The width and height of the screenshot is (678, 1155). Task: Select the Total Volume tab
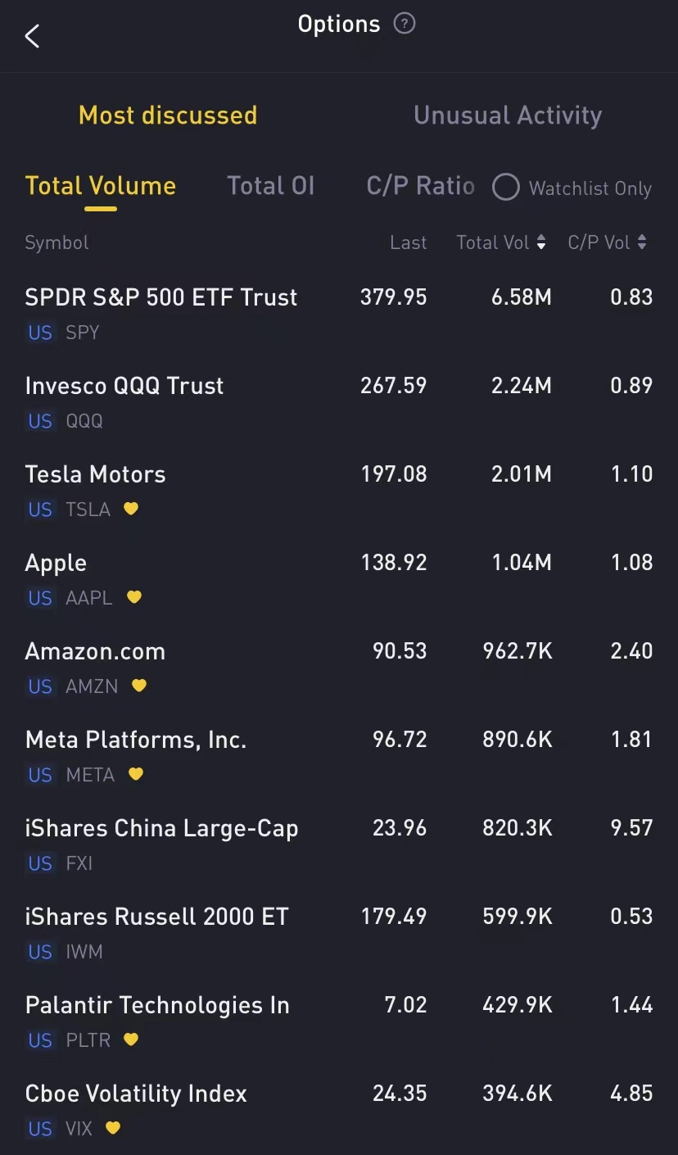point(101,186)
